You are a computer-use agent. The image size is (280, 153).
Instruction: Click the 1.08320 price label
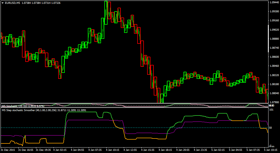[275, 75]
